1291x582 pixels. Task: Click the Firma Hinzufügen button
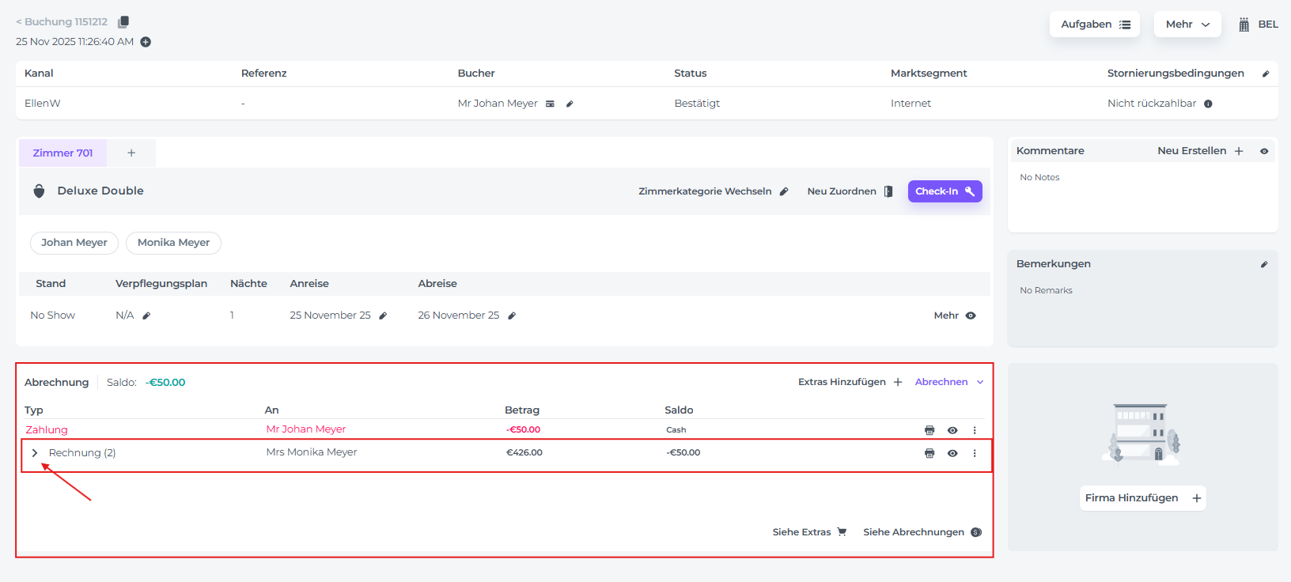tap(1142, 498)
